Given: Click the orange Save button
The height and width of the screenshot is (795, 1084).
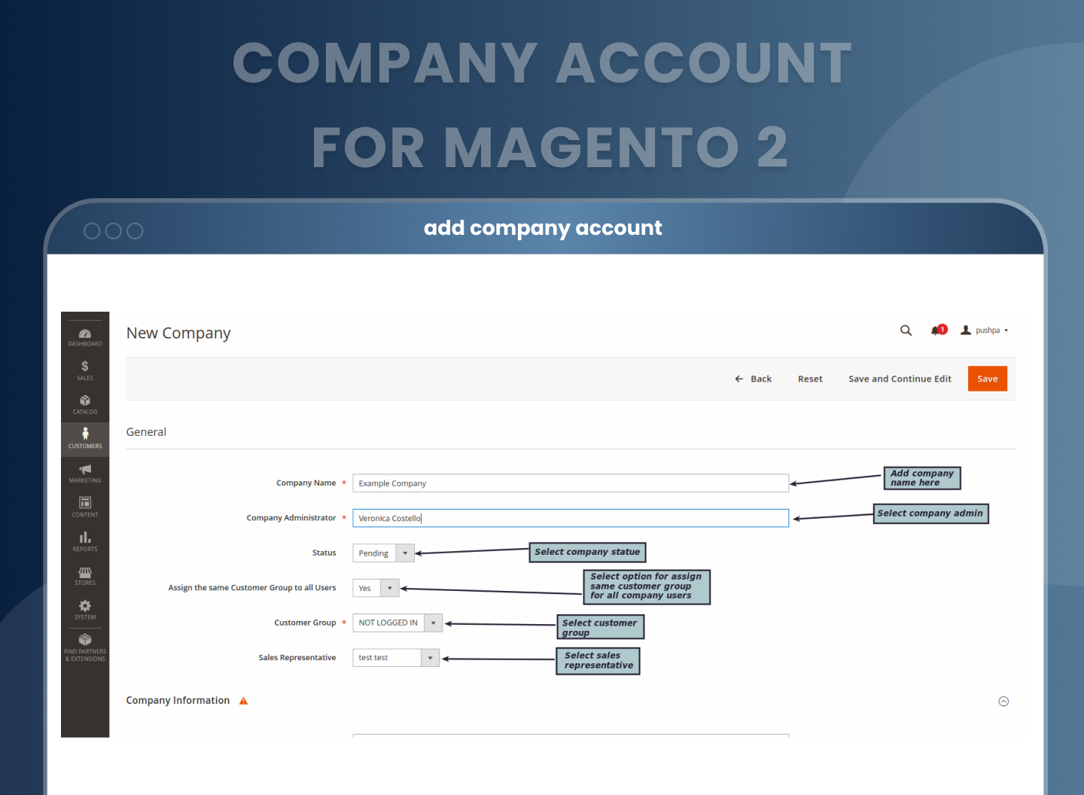Looking at the screenshot, I should (x=987, y=379).
